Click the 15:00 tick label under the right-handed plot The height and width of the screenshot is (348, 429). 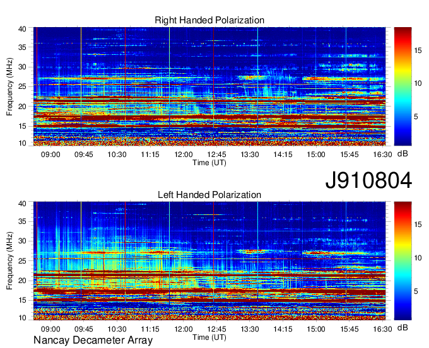click(x=316, y=154)
